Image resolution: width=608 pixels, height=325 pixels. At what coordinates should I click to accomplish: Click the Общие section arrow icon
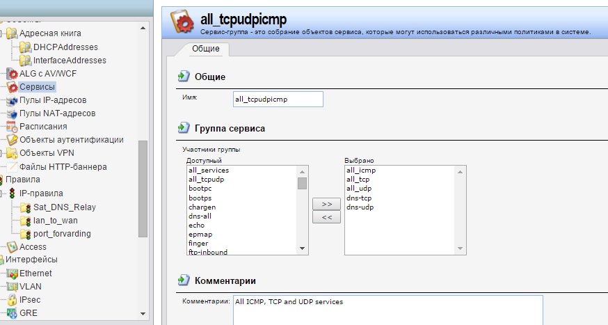[x=184, y=76]
